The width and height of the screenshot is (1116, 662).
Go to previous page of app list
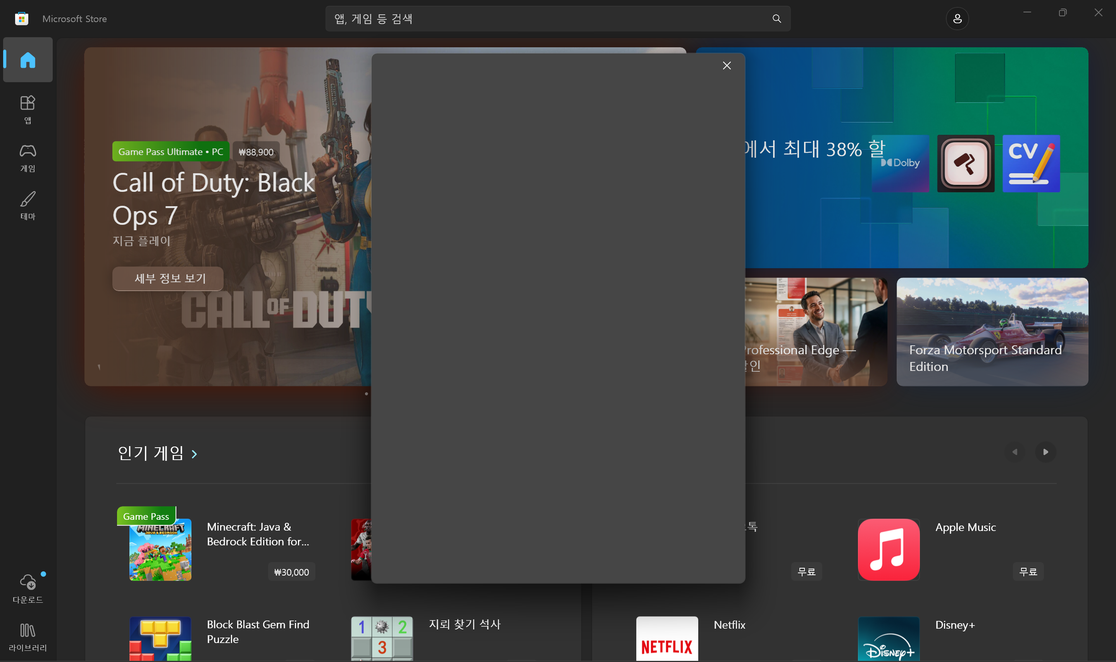(1015, 452)
